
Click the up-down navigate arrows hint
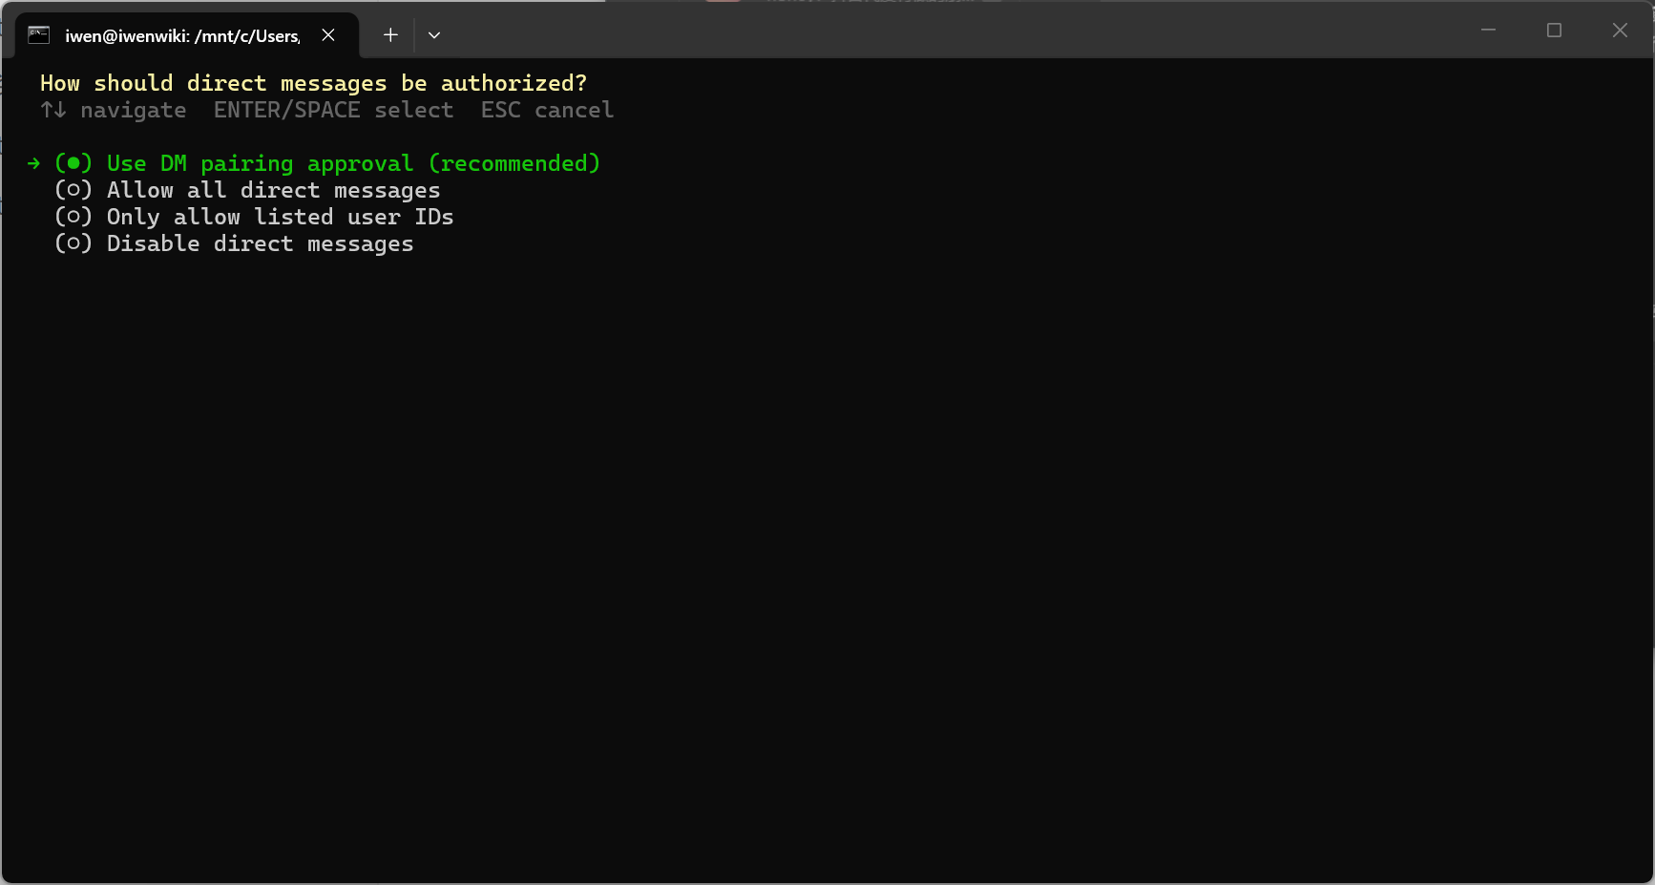tap(53, 110)
